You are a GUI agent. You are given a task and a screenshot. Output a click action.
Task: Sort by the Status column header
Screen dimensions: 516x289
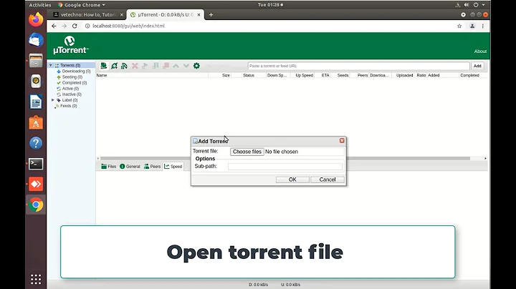click(249, 75)
